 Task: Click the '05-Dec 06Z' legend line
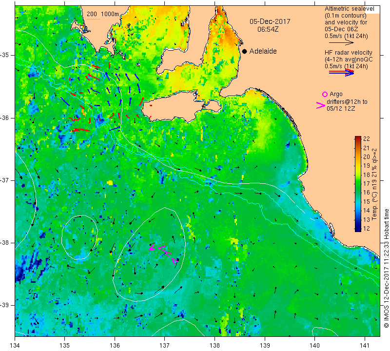pyautogui.click(x=341, y=29)
